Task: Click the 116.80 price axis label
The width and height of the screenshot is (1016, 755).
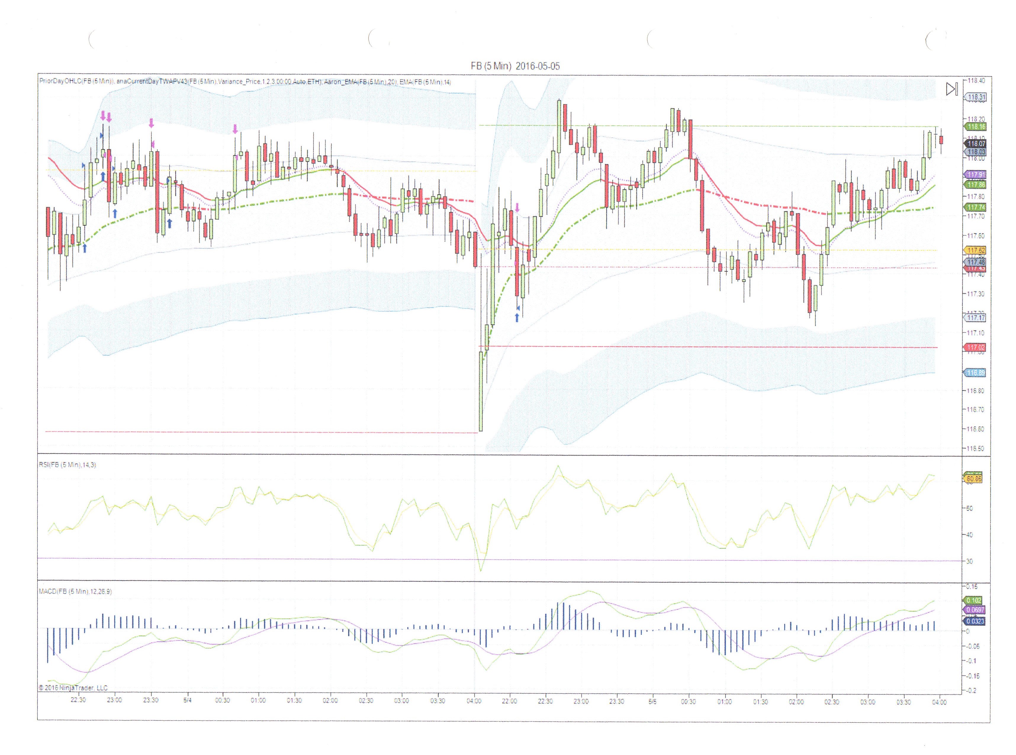Action: click(x=976, y=391)
